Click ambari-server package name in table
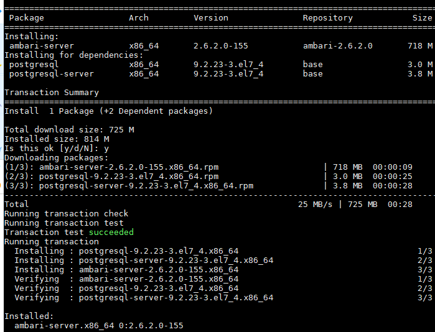The width and height of the screenshot is (435, 332). coord(42,46)
